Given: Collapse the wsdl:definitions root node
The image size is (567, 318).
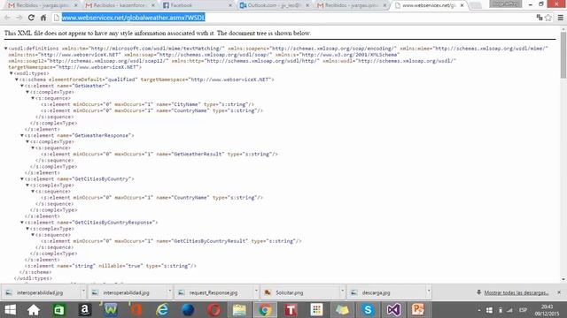Looking at the screenshot, I should (x=6, y=49).
